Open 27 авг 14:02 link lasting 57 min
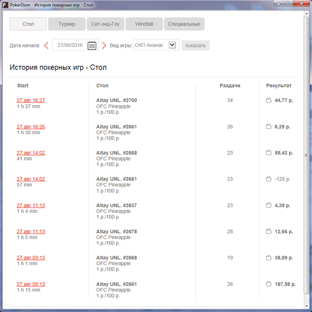312x312 pixels. 31,179
